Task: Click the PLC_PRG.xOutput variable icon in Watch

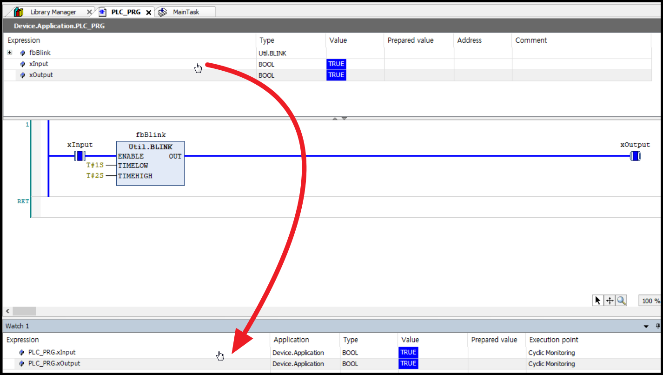Action: click(22, 364)
